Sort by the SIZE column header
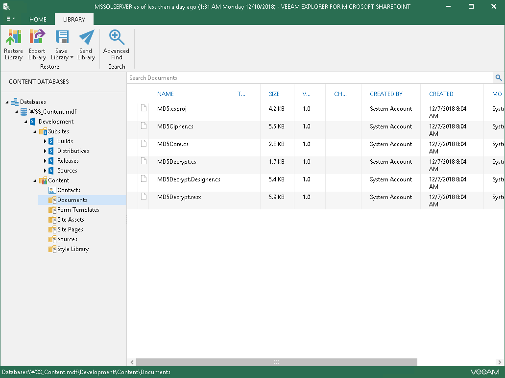 [x=274, y=94]
